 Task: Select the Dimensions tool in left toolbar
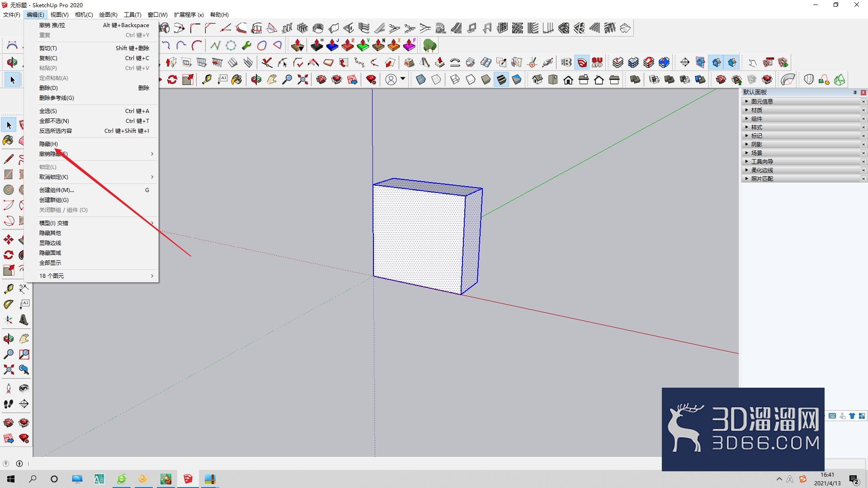click(24, 289)
